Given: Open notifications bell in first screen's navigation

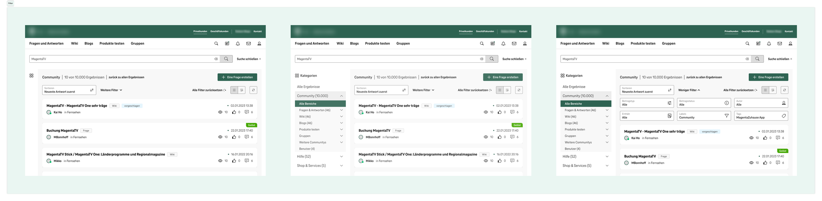Looking at the screenshot, I should (238, 43).
